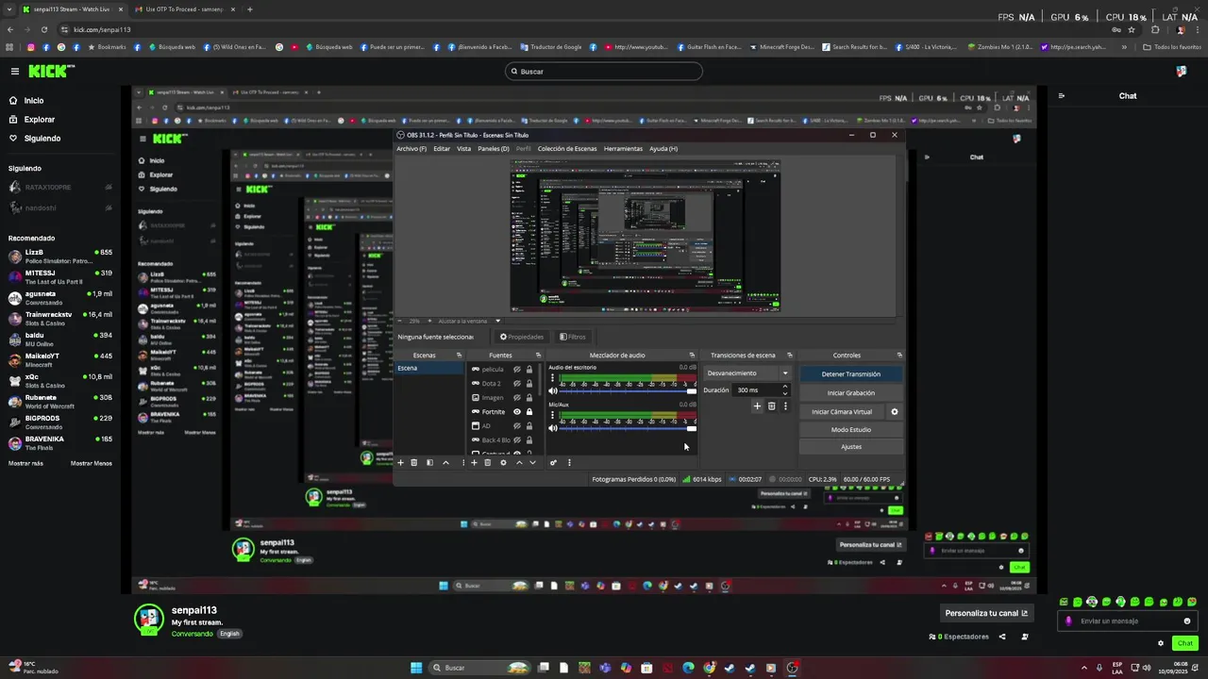This screenshot has height=679, width=1208.
Task: Open Desvanecimiento transition dropdown in OBS
Action: click(x=747, y=373)
